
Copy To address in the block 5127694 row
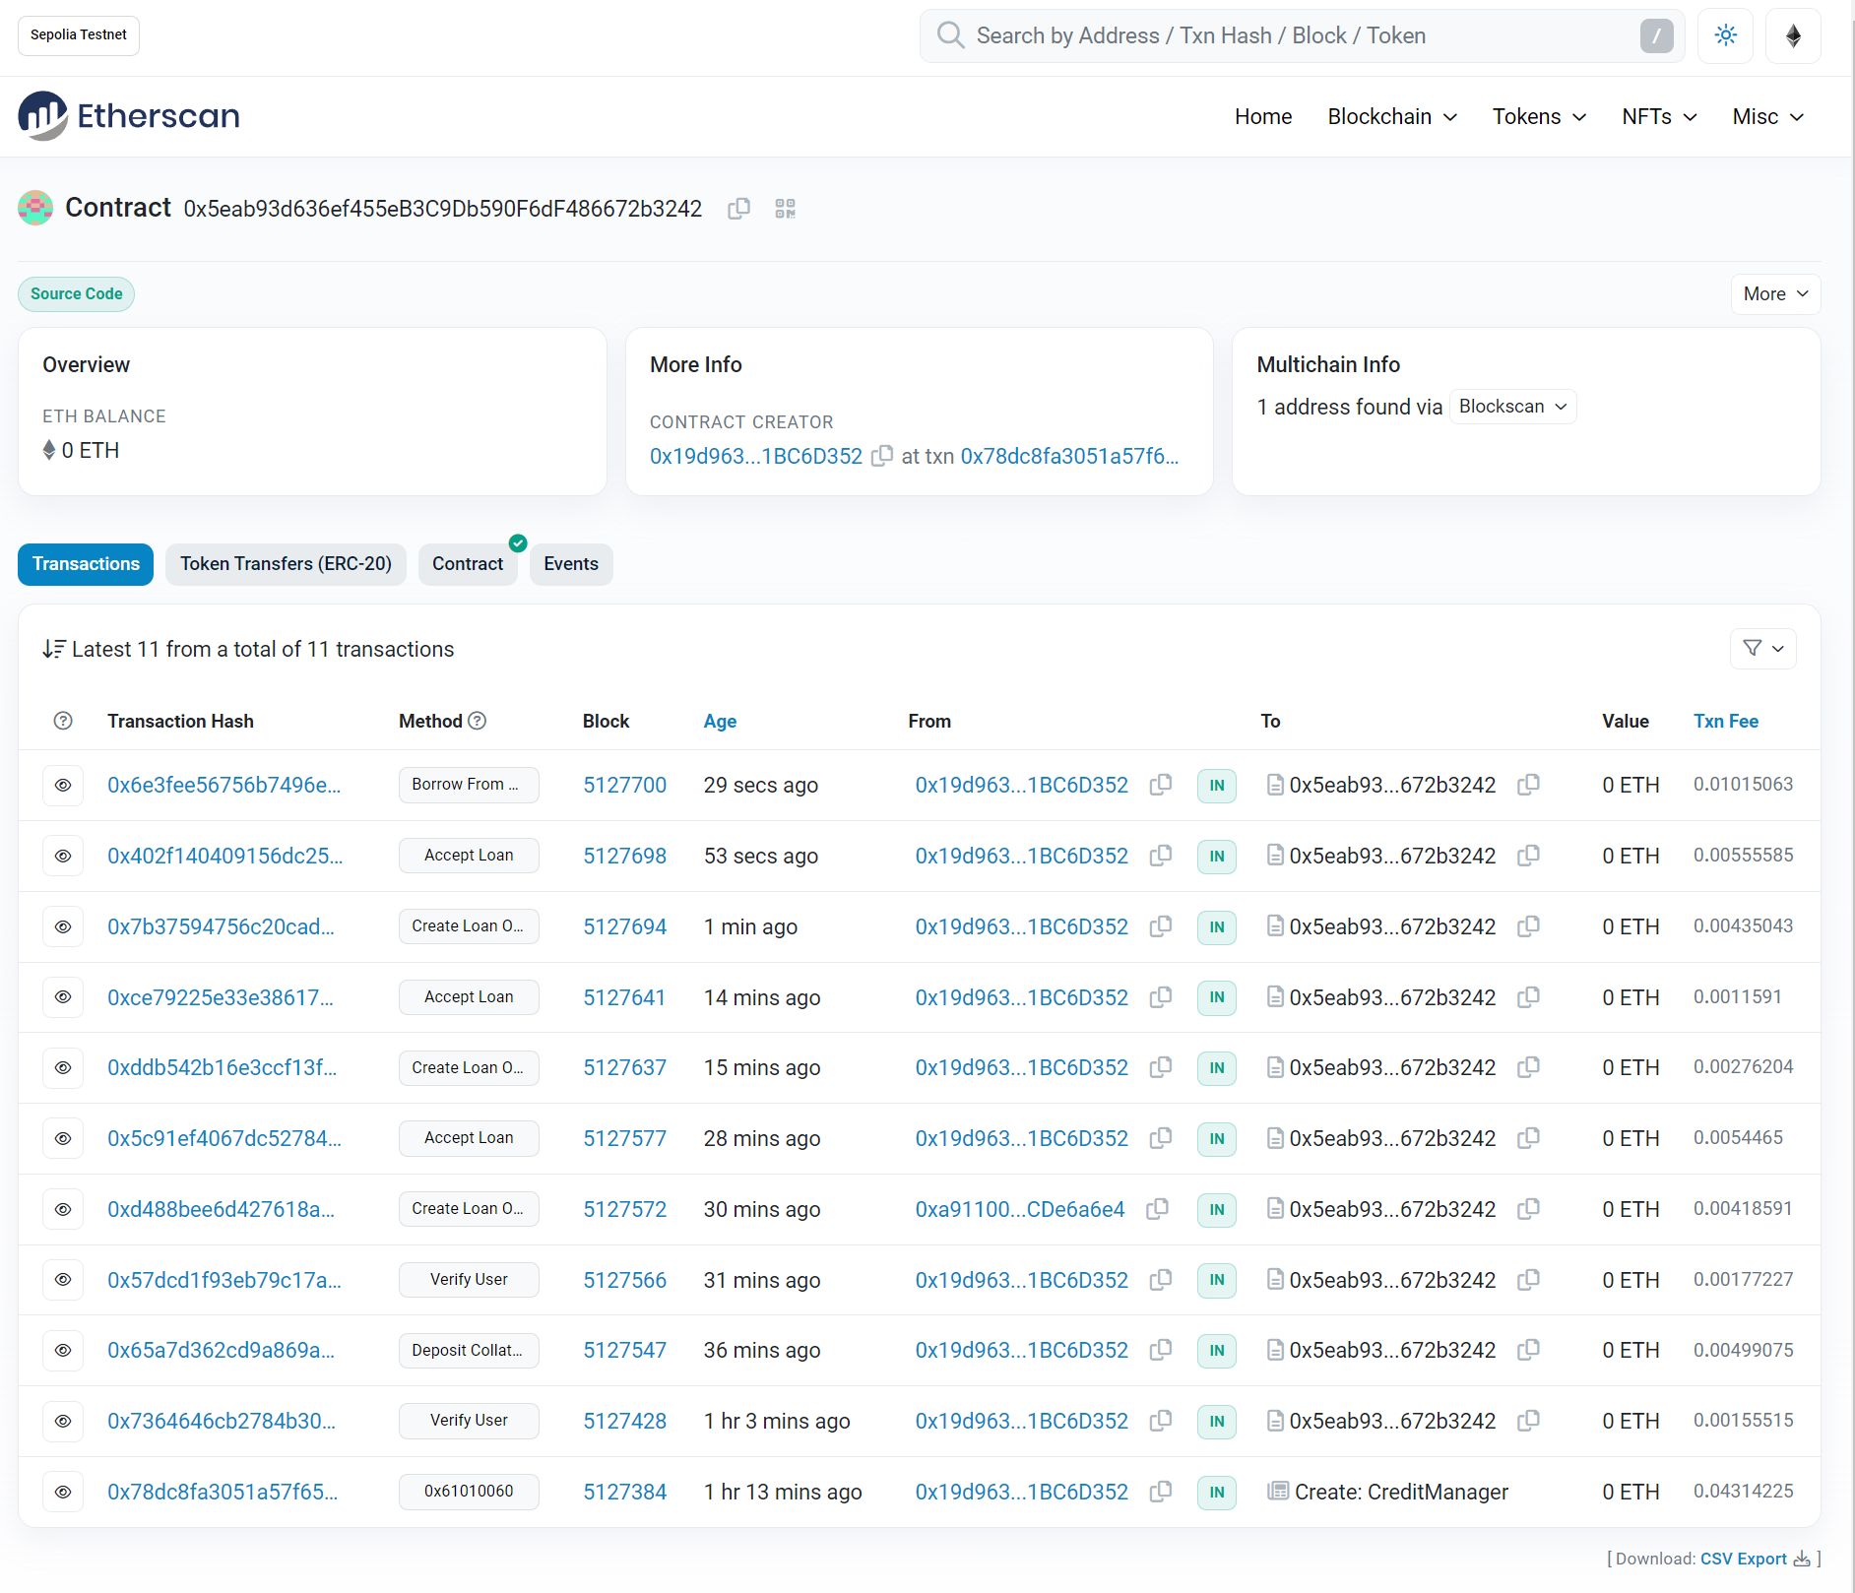pos(1528,926)
